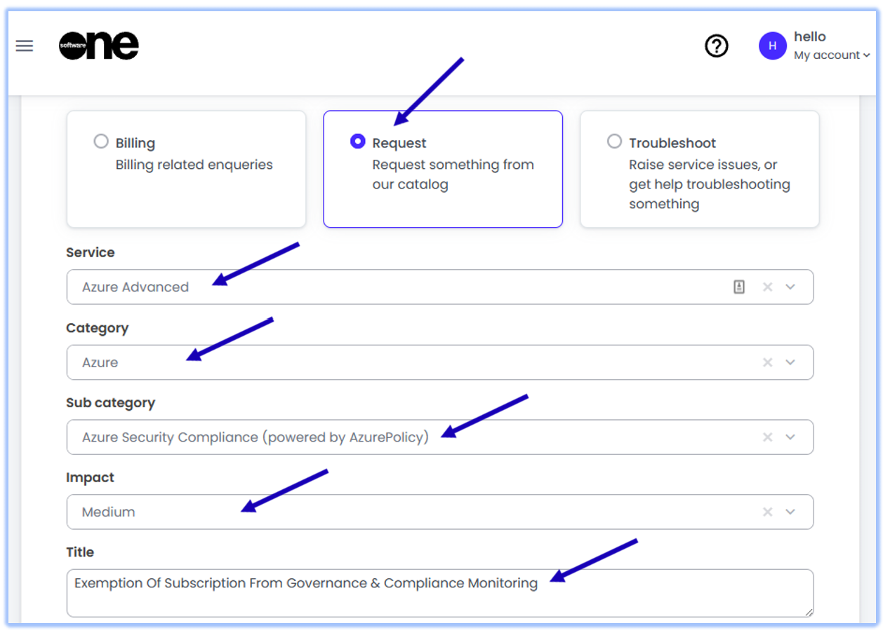
Task: Click the user avatar circle
Action: pos(772,46)
